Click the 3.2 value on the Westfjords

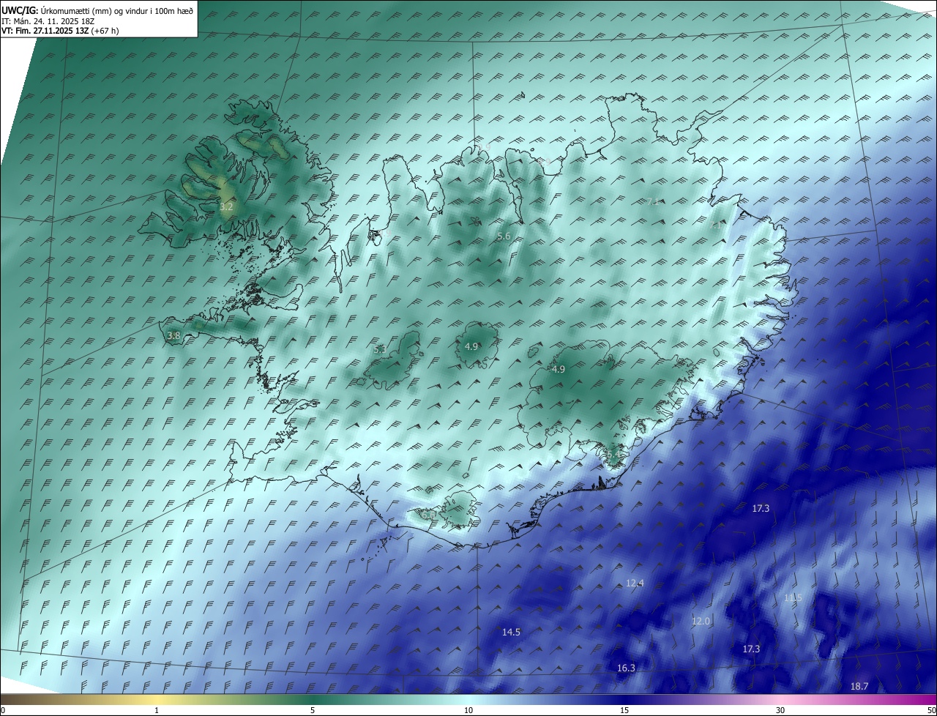(226, 207)
